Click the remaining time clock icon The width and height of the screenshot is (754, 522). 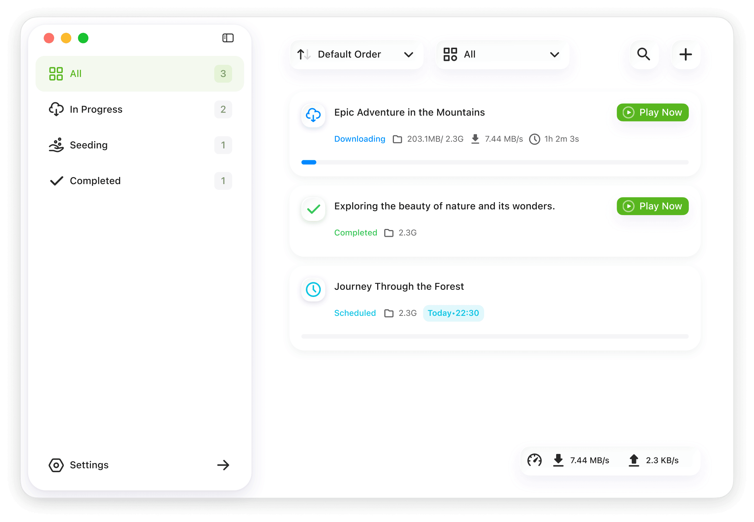pyautogui.click(x=534, y=139)
